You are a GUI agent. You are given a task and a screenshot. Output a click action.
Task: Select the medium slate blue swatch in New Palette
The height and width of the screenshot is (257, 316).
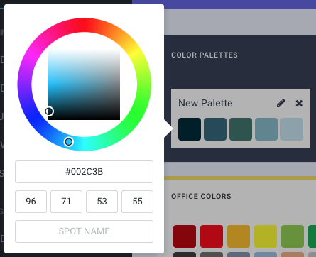tap(266, 129)
